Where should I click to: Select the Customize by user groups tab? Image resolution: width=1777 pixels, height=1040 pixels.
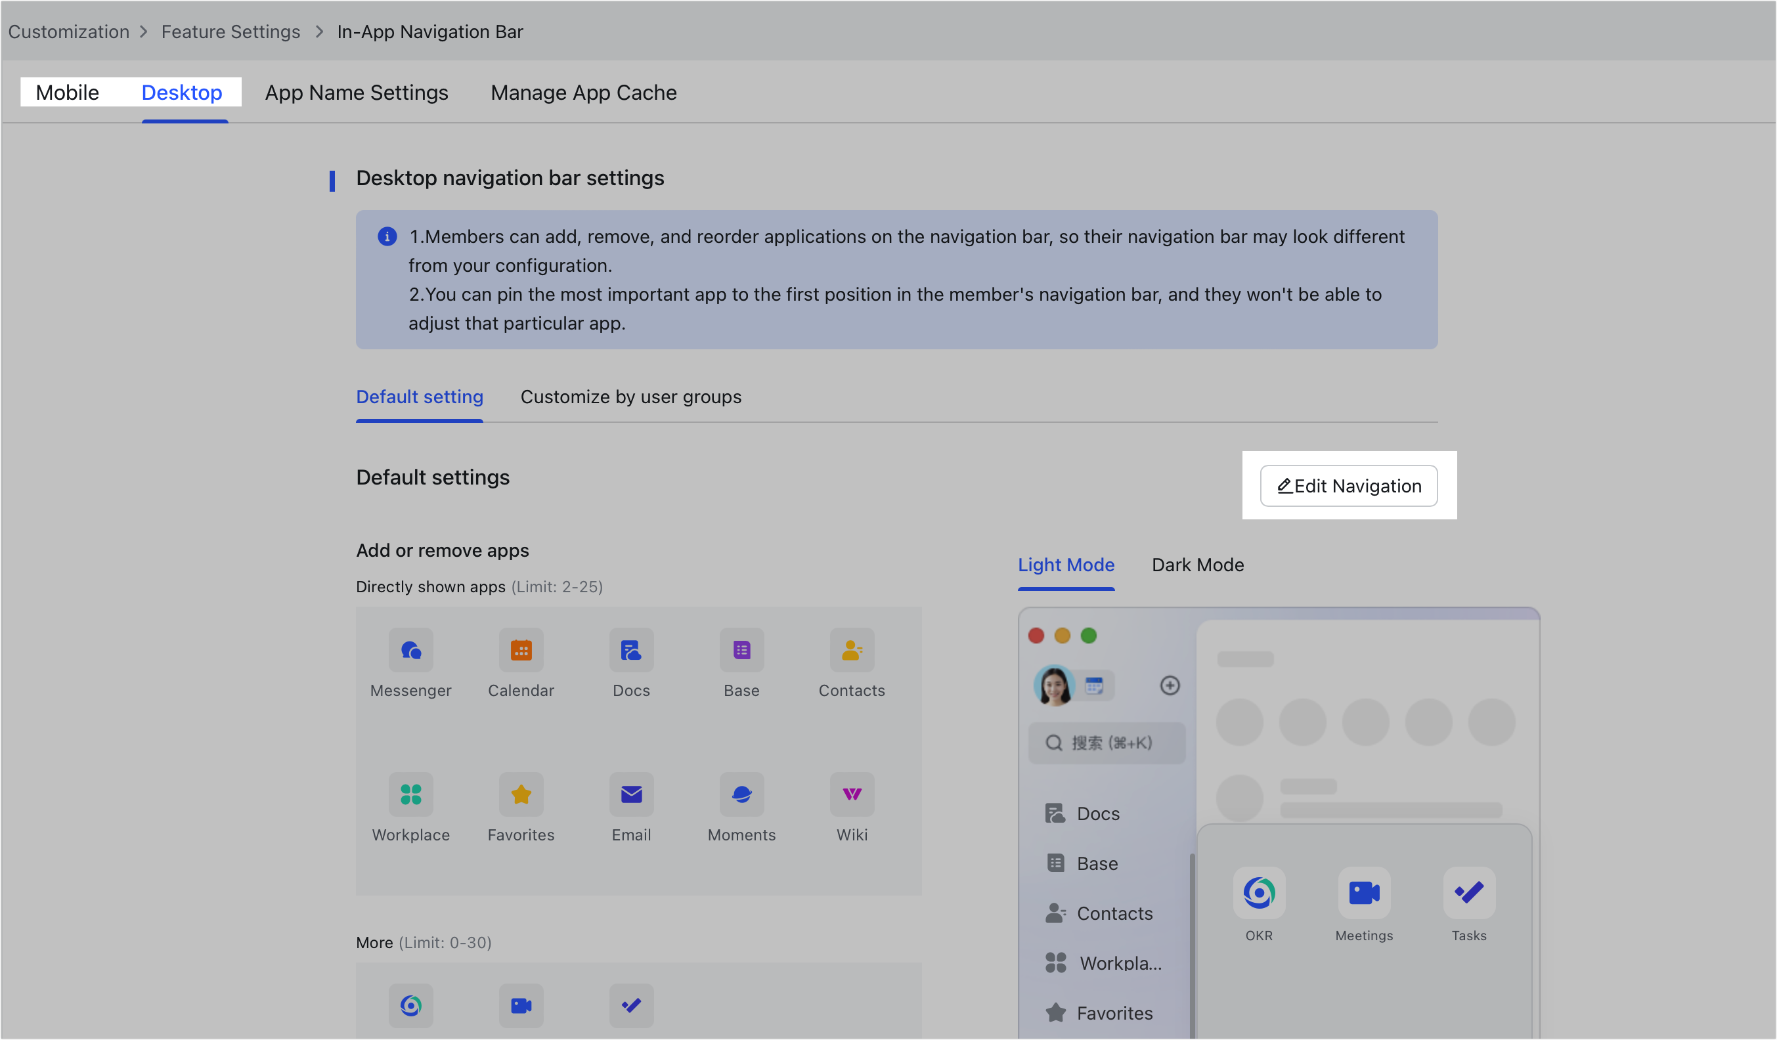tap(630, 397)
